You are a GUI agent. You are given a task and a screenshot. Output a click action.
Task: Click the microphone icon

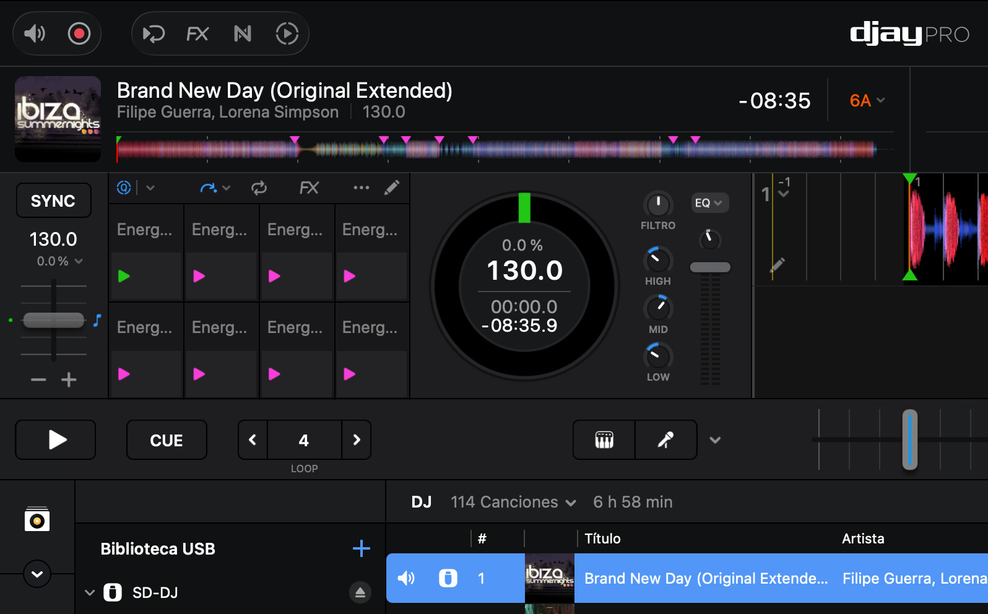point(665,440)
